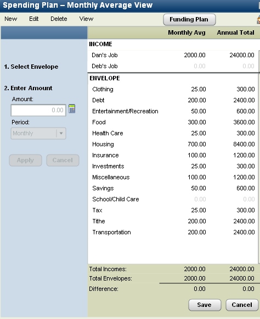Select the Dan's Job income row
Image resolution: width=260 pixels, height=319 pixels.
pyautogui.click(x=173, y=55)
